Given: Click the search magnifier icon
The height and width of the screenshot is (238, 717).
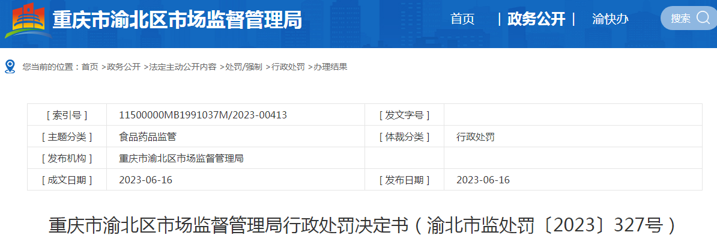Looking at the screenshot, I should pos(703,18).
